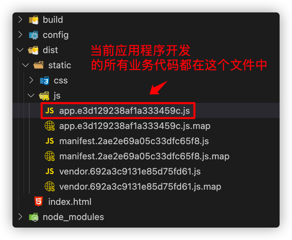Viewport: 292px width, 240px height.
Task: Click the HTML5 icon beside index.html
Action: 39,201
